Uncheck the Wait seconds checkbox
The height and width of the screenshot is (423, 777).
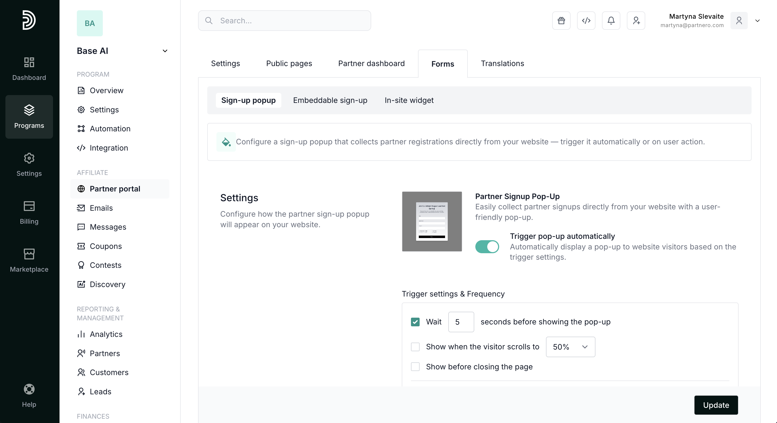pyautogui.click(x=415, y=322)
